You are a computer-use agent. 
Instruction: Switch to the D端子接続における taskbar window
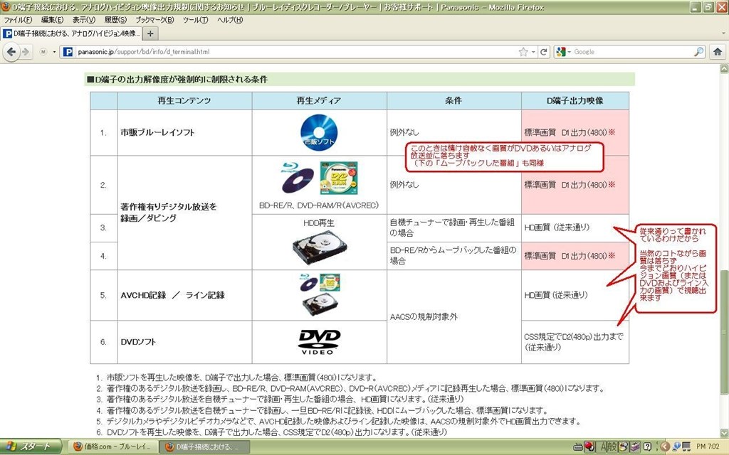pyautogui.click(x=204, y=446)
